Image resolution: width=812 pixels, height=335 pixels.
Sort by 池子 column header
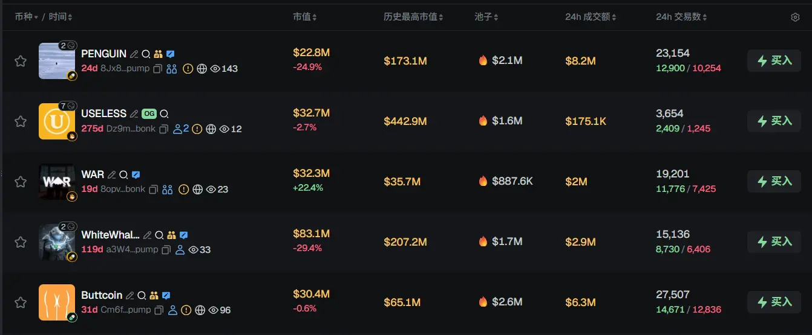[x=486, y=17]
